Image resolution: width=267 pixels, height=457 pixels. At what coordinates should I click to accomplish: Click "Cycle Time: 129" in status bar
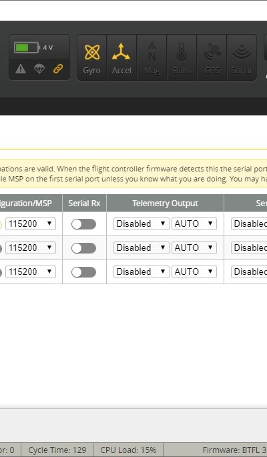click(x=57, y=450)
